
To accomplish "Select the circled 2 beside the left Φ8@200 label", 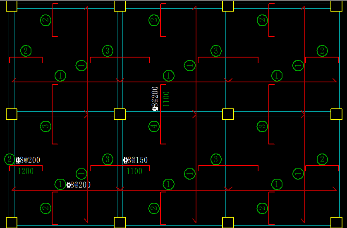I will [9, 159].
